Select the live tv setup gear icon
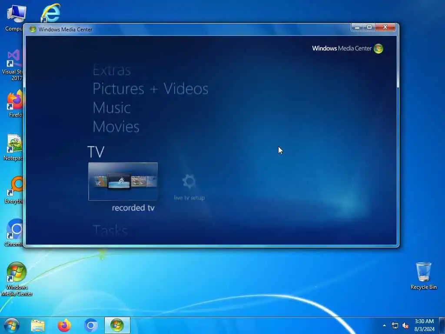This screenshot has width=445, height=334. tap(189, 181)
